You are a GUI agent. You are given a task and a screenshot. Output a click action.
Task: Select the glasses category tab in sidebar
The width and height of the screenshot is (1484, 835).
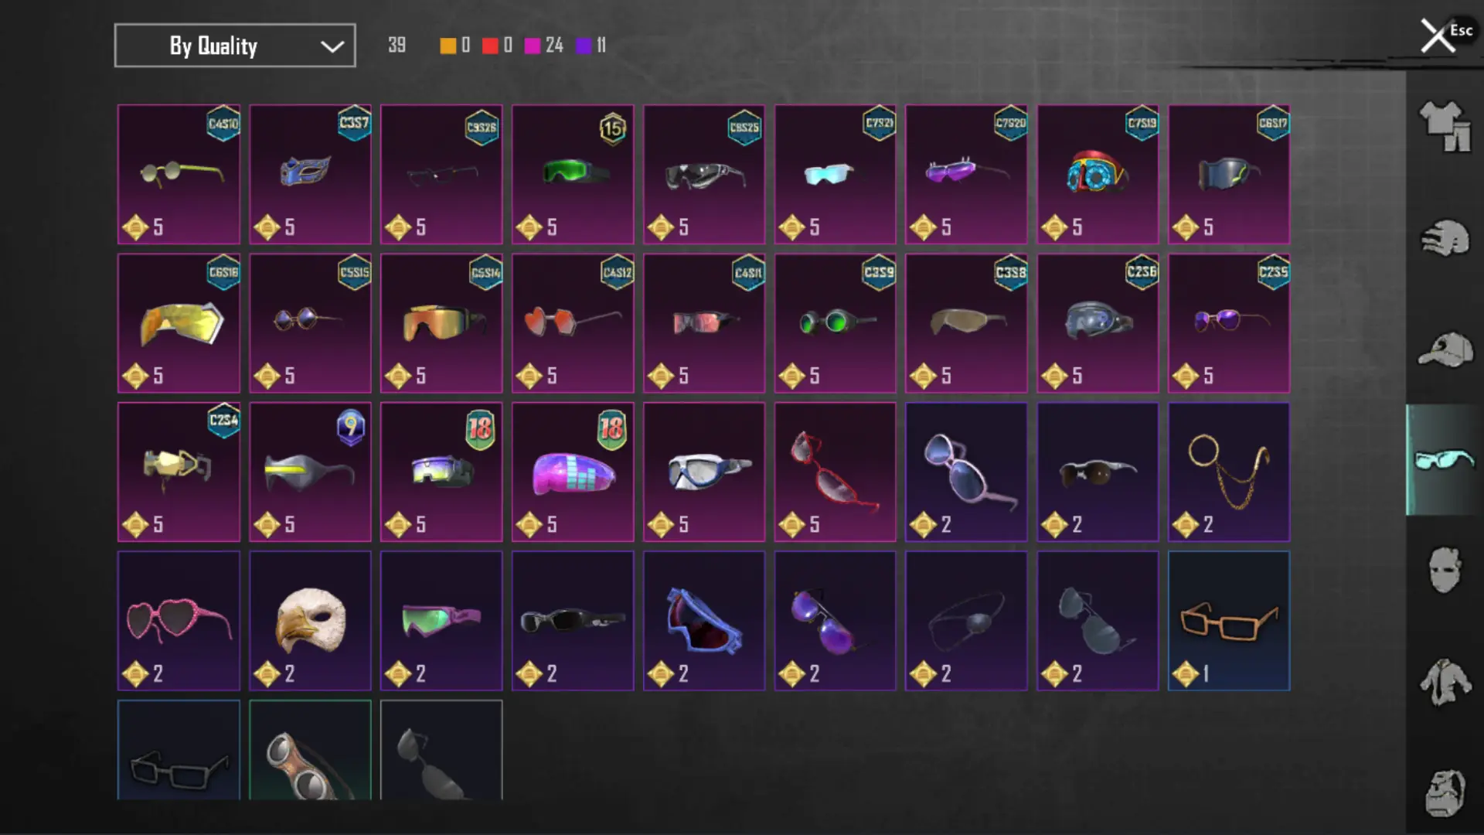(x=1445, y=460)
